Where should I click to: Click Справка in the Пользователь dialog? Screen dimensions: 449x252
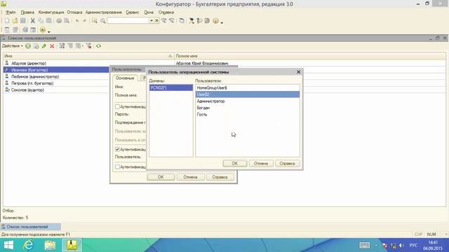click(220, 177)
